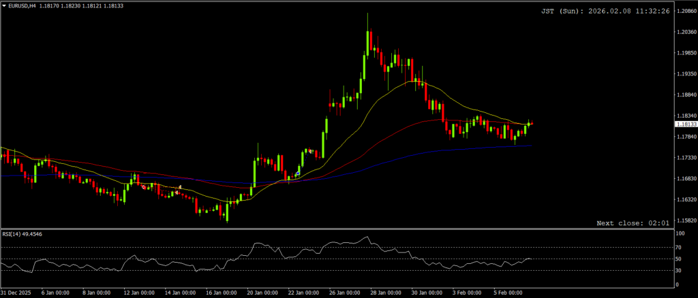Click the 12 Jan 00:00 time label
This screenshot has height=298, width=698.
click(x=139, y=293)
